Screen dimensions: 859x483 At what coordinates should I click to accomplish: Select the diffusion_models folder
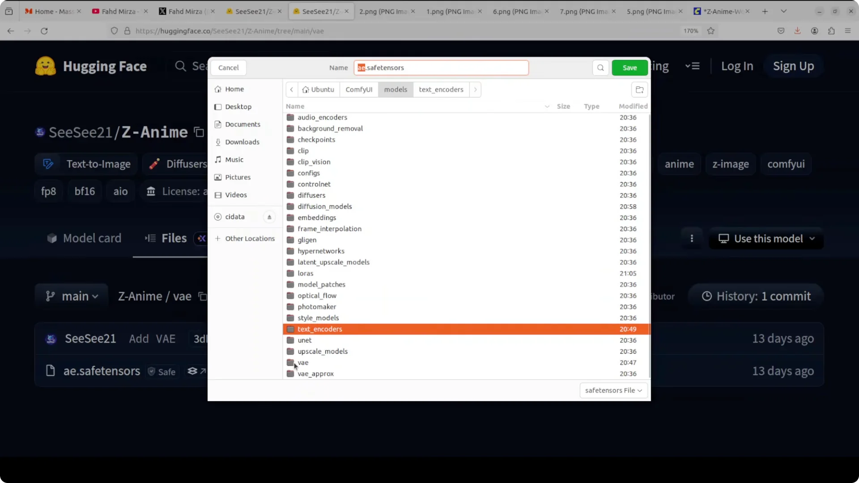466,207
